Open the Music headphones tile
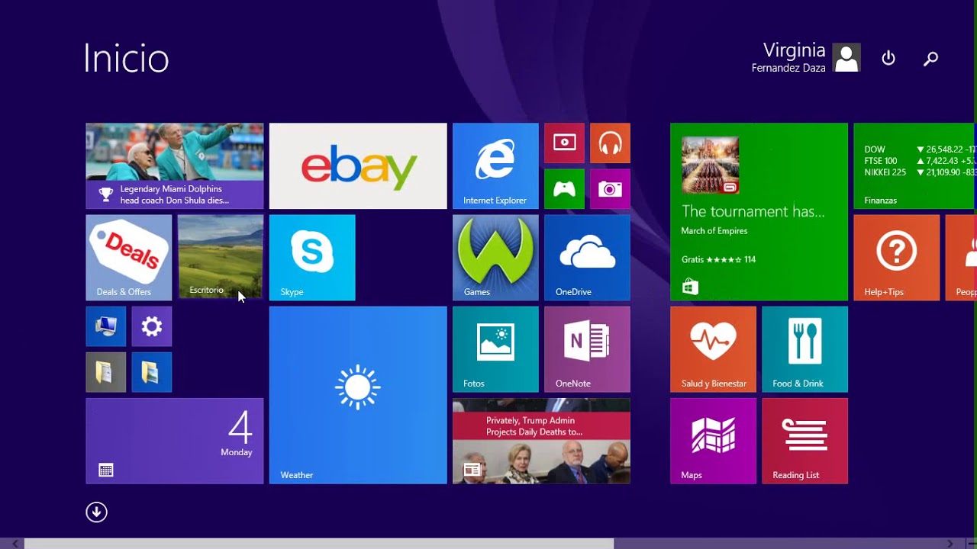This screenshot has width=977, height=549. pos(610,143)
